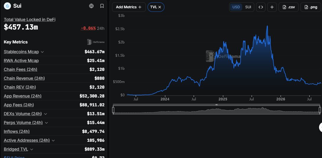The width and height of the screenshot is (322, 158).
Task: Download chart data as .csv
Action: (x=289, y=7)
